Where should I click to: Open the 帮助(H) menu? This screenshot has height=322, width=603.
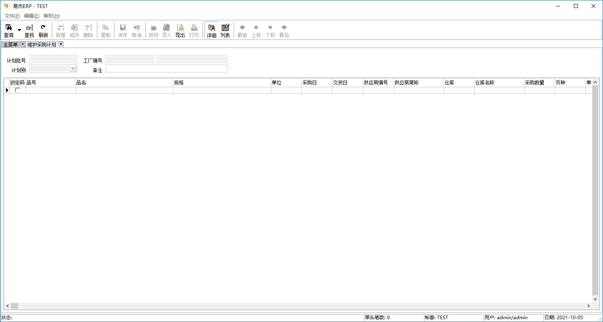(51, 16)
